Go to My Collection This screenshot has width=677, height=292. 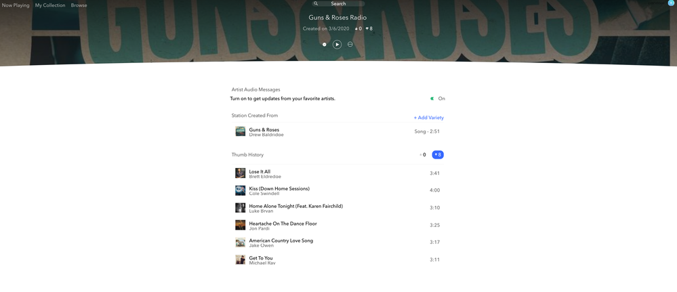[x=50, y=5]
